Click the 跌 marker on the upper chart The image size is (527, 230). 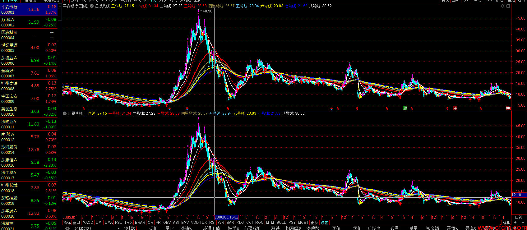pyautogui.click(x=405, y=108)
